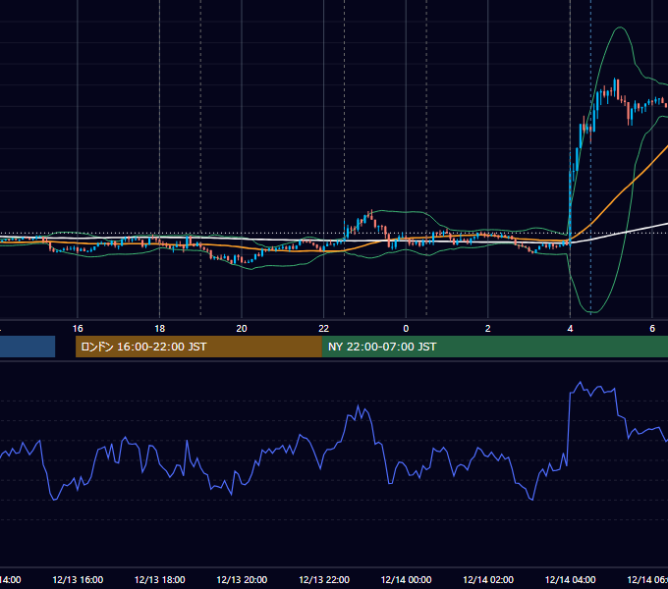Click the oscillator peak near 23:00
This screenshot has height=589, width=668.
pyautogui.click(x=358, y=406)
